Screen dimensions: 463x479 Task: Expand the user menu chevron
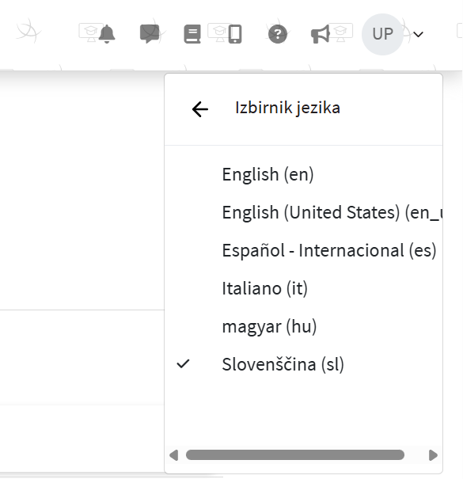coord(419,34)
